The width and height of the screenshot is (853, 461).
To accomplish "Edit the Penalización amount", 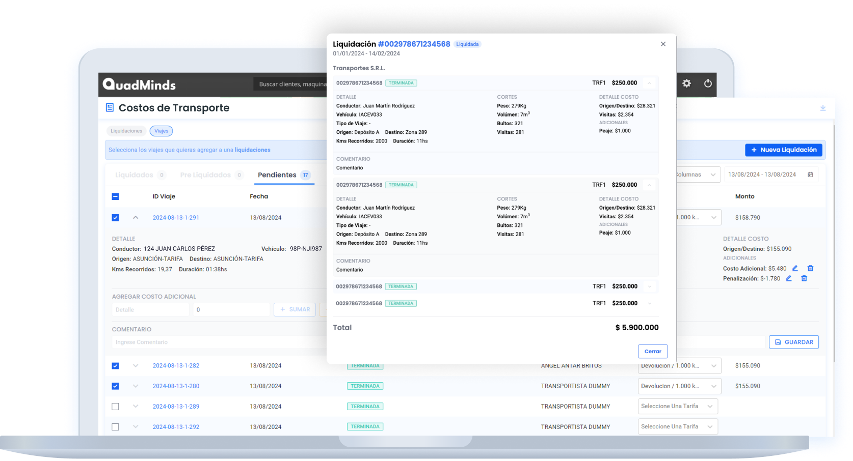I will (x=789, y=278).
